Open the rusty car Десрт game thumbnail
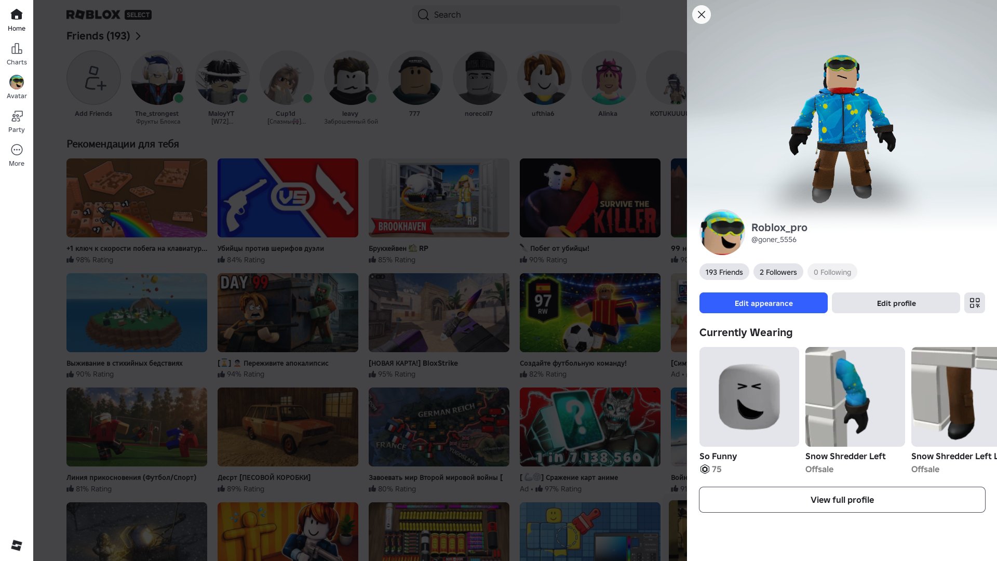This screenshot has height=561, width=997. pos(288,427)
